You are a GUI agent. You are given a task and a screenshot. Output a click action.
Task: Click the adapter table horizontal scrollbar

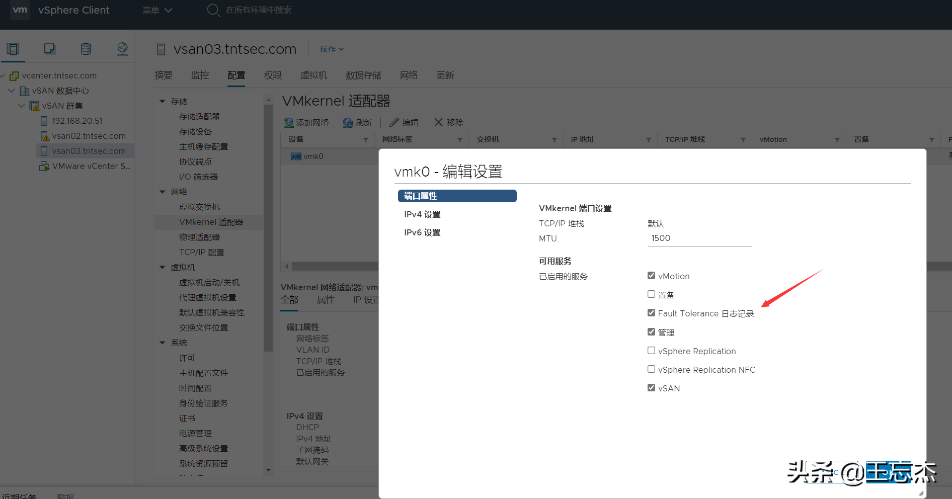335,266
